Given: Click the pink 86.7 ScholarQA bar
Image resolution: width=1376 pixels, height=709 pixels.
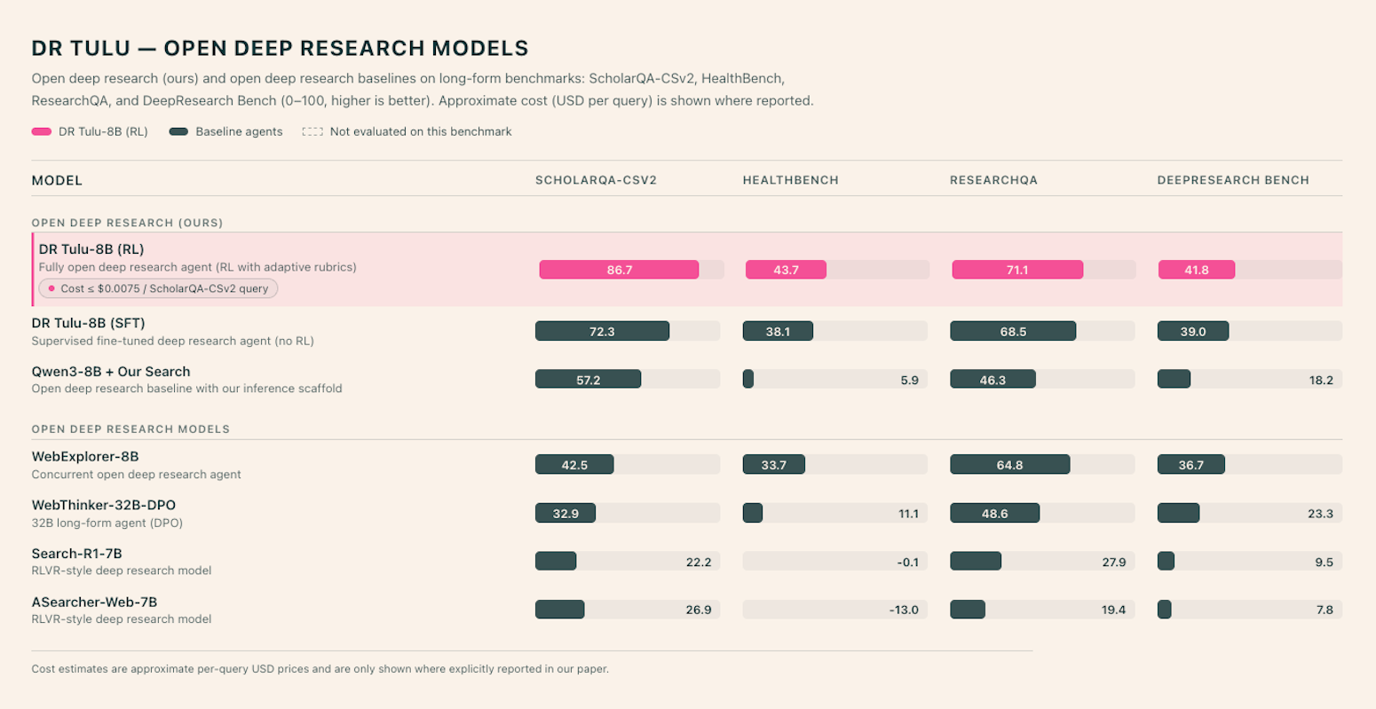Looking at the screenshot, I should pyautogui.click(x=619, y=270).
